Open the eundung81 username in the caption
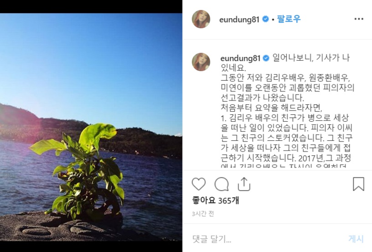This screenshot has width=372, height=252. pos(241,58)
